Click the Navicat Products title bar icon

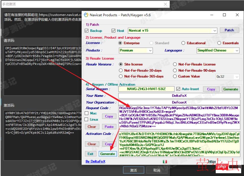86,15
